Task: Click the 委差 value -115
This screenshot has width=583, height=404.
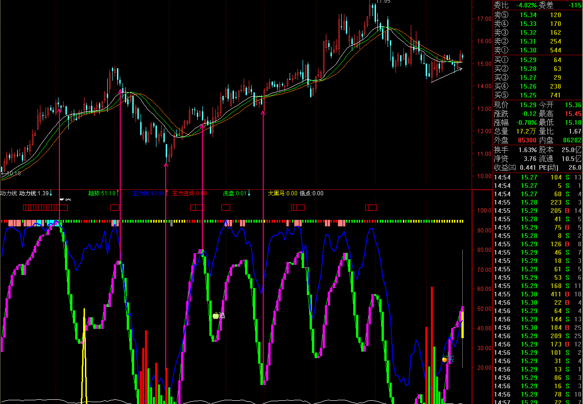Action: coord(574,6)
